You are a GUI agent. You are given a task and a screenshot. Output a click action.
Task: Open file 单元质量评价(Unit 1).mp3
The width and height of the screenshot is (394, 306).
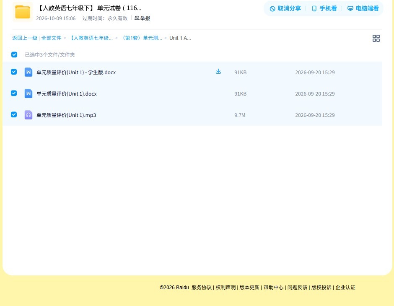tap(66, 115)
